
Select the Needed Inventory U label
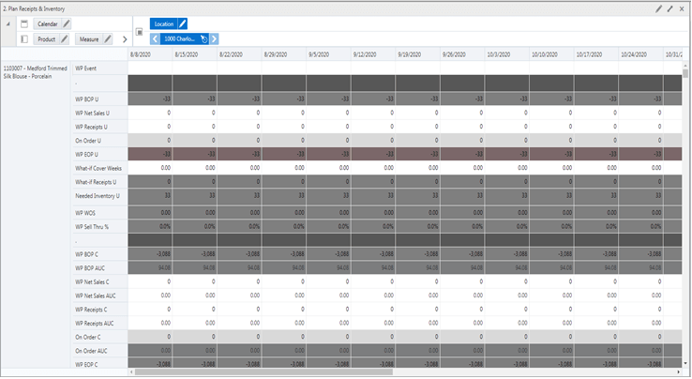pos(98,196)
